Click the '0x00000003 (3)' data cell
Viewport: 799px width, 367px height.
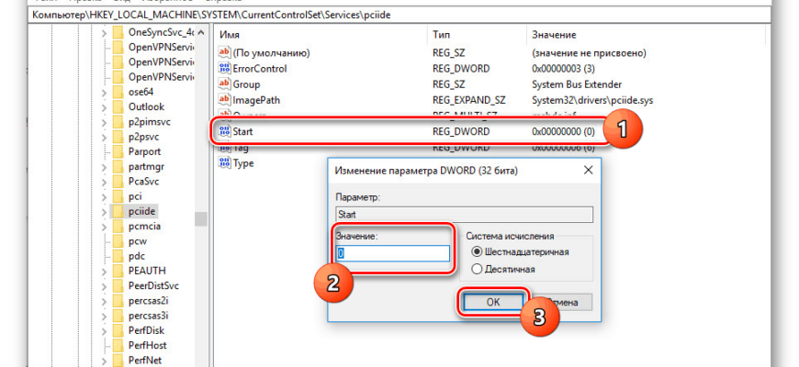point(563,68)
